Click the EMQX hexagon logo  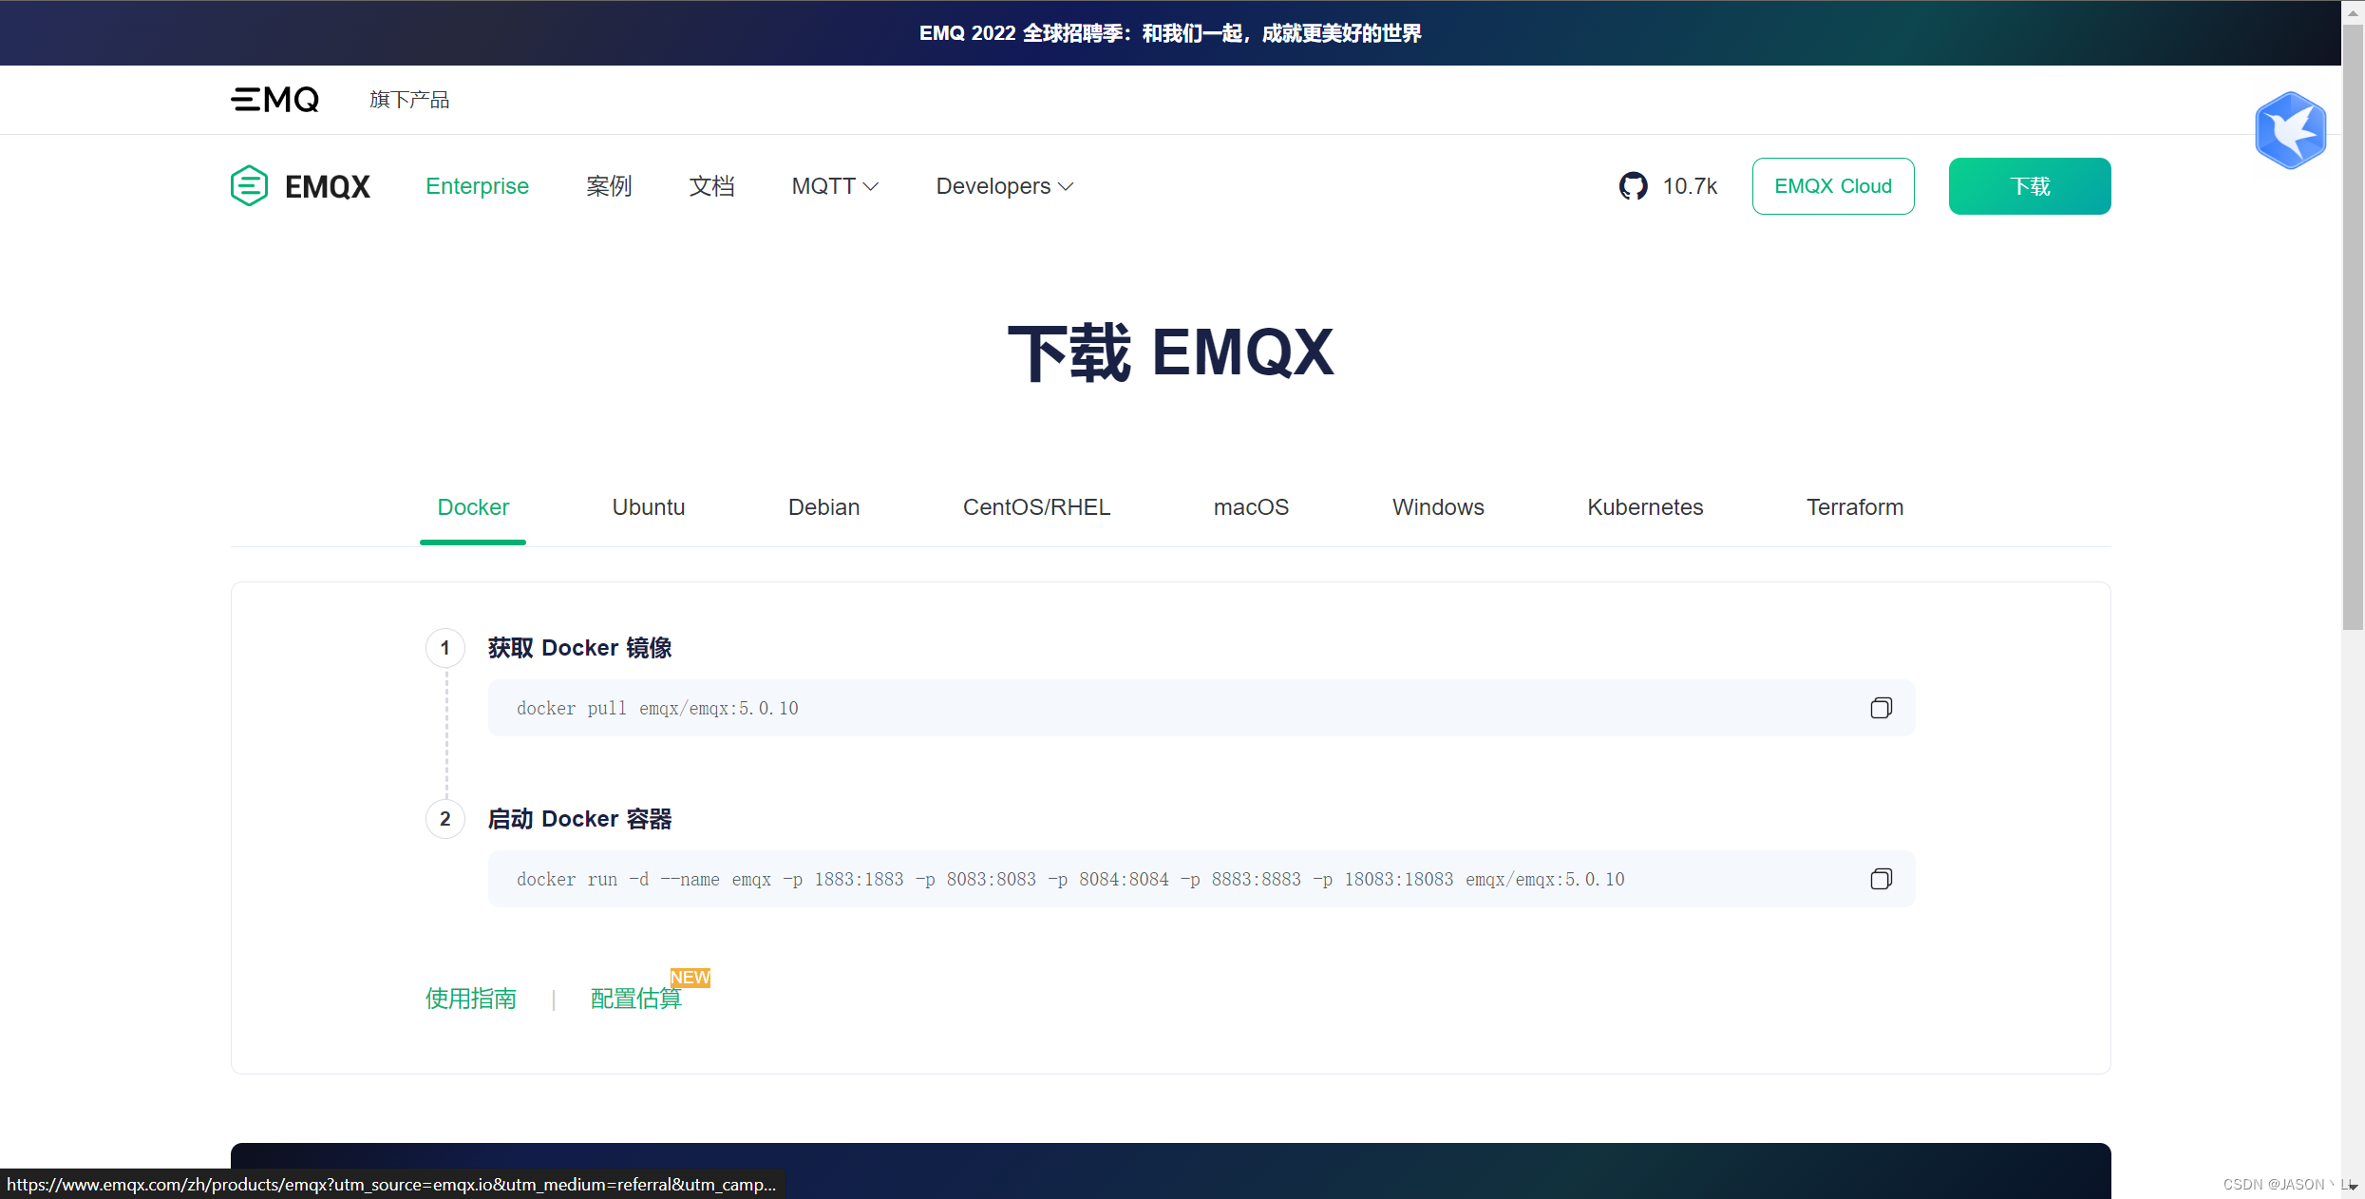click(249, 185)
